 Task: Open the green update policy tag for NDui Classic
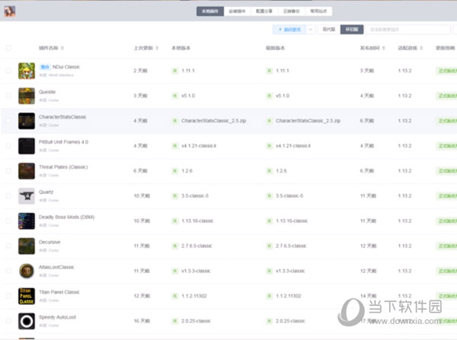tap(447, 71)
